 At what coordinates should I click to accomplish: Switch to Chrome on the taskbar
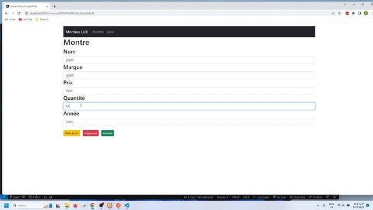tap(93, 205)
